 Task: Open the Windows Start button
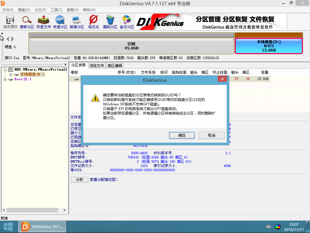point(8,227)
